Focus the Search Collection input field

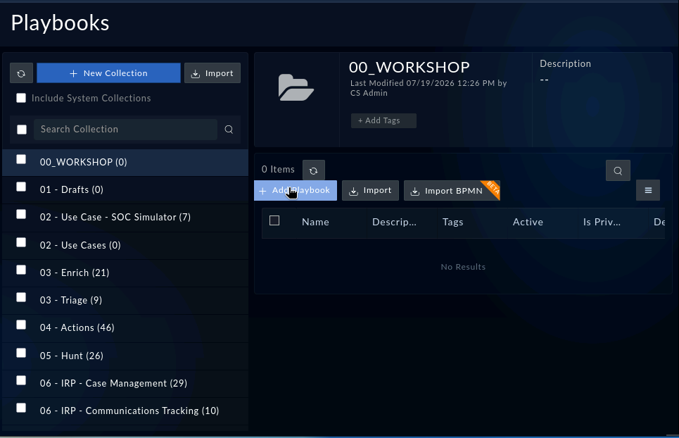click(x=125, y=130)
